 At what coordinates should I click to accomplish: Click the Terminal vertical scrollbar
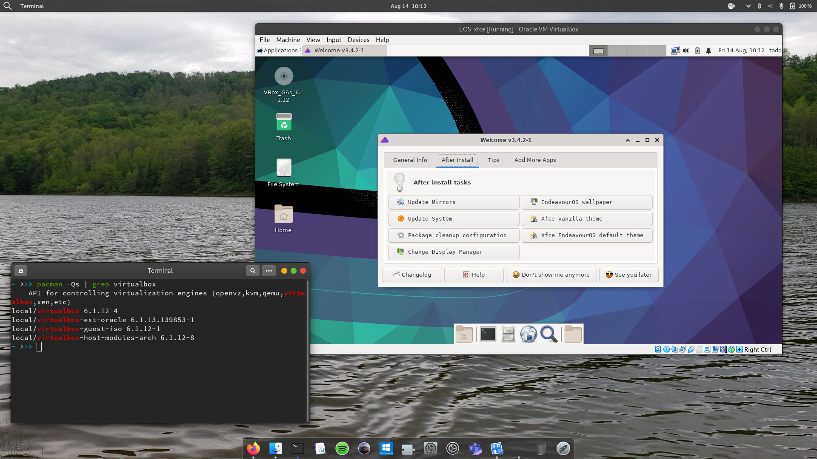308,351
